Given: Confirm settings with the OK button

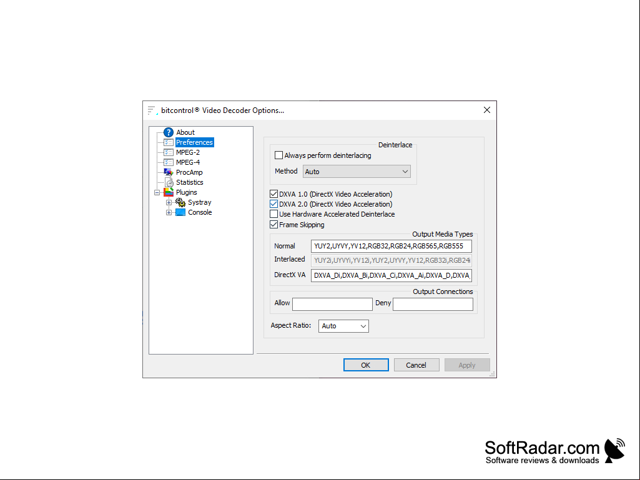Looking at the screenshot, I should (x=366, y=365).
